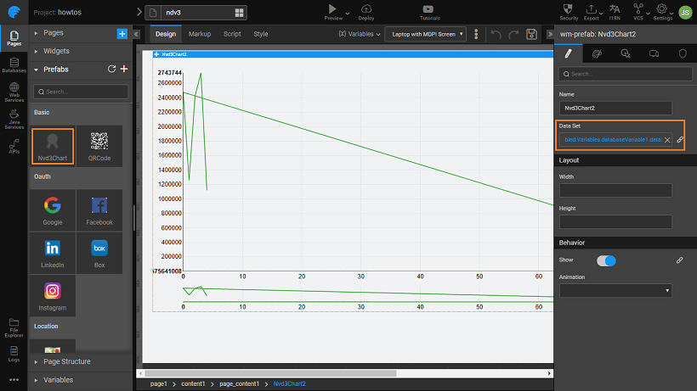Expand the Variables dropdown in toolbar

357,34
